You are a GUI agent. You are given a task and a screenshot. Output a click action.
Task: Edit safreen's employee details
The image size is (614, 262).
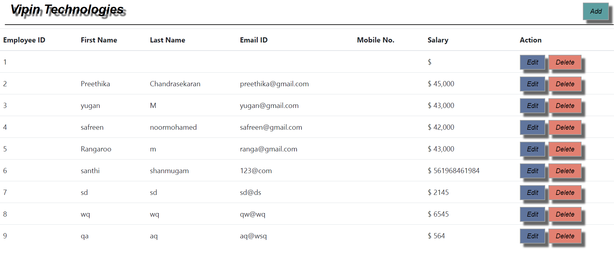[x=532, y=127]
